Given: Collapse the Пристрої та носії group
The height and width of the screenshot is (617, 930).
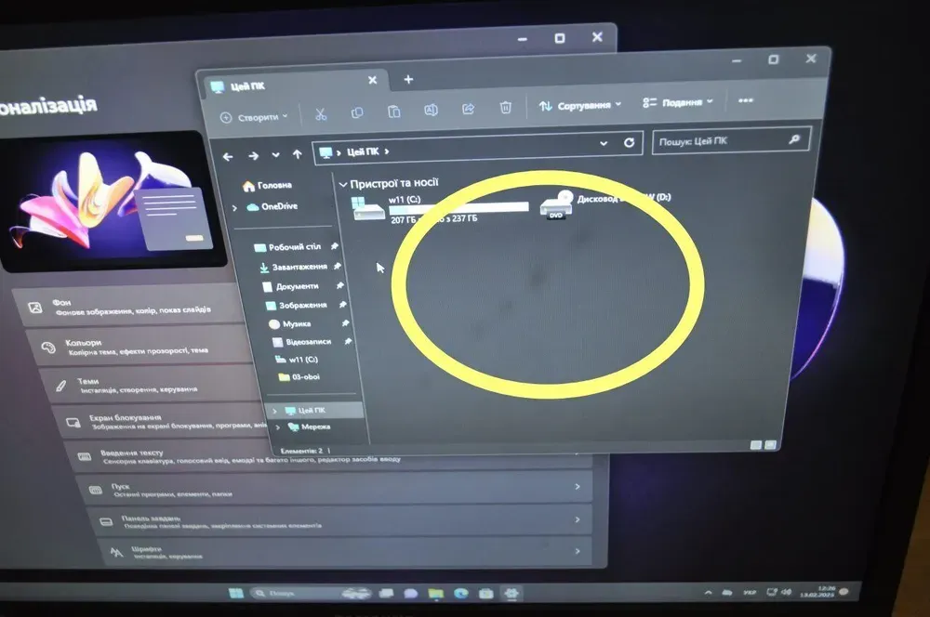Looking at the screenshot, I should pos(343,184).
